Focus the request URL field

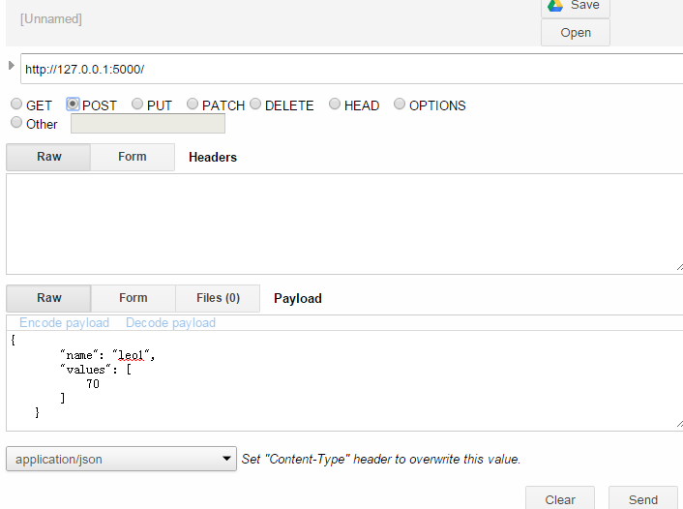[351, 69]
